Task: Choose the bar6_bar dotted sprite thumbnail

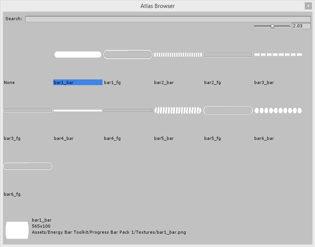Action: point(278,111)
